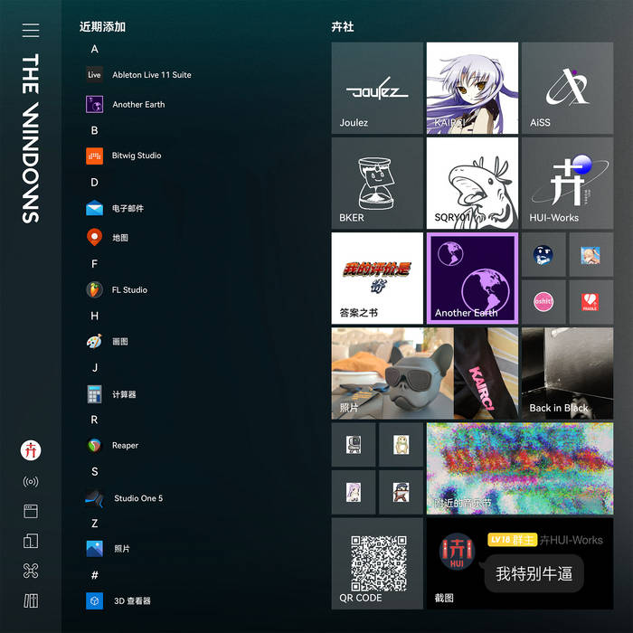Open the 计算器 calculator app
The width and height of the screenshot is (633, 633).
pyautogui.click(x=111, y=394)
